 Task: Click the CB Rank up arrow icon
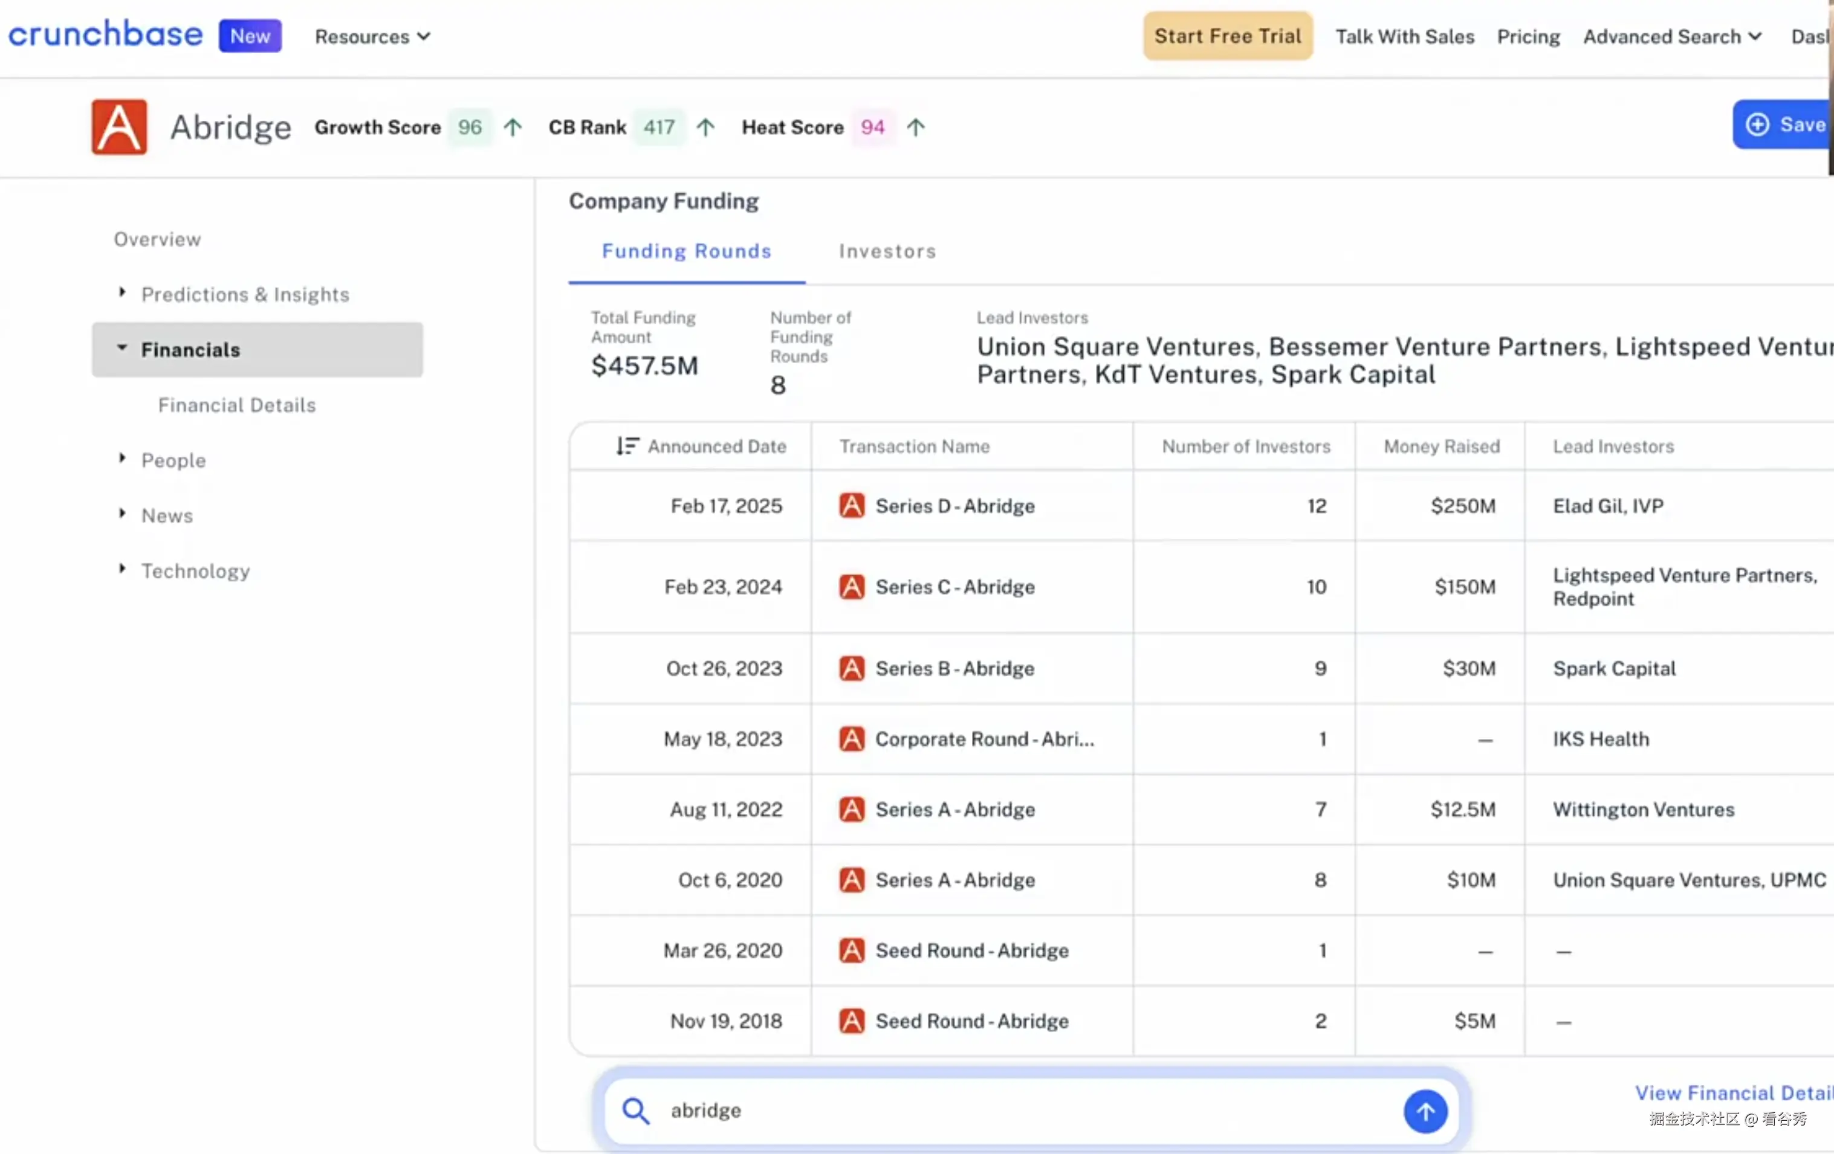(x=705, y=127)
